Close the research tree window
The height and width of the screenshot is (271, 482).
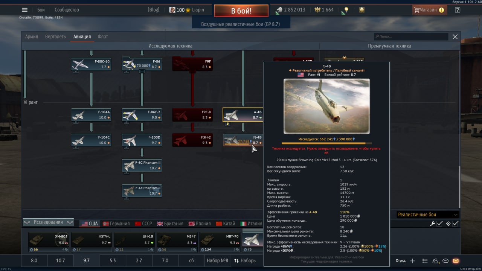(455, 37)
